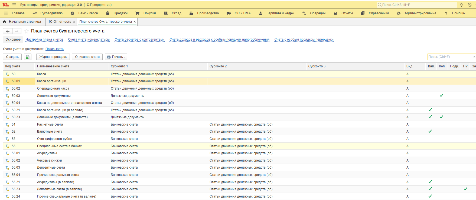
Task: Go back with the left arrow button
Action: pyautogui.click(x=8, y=31)
